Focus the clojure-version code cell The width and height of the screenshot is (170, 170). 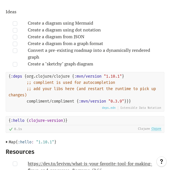[x=85, y=120]
